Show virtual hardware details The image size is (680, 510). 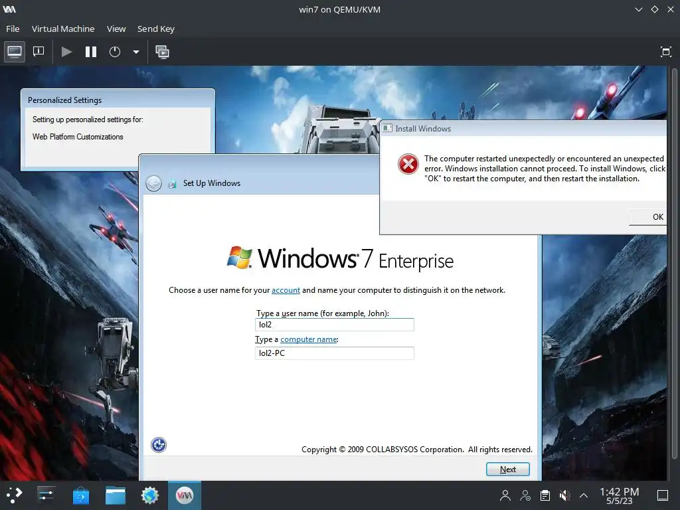[x=39, y=52]
